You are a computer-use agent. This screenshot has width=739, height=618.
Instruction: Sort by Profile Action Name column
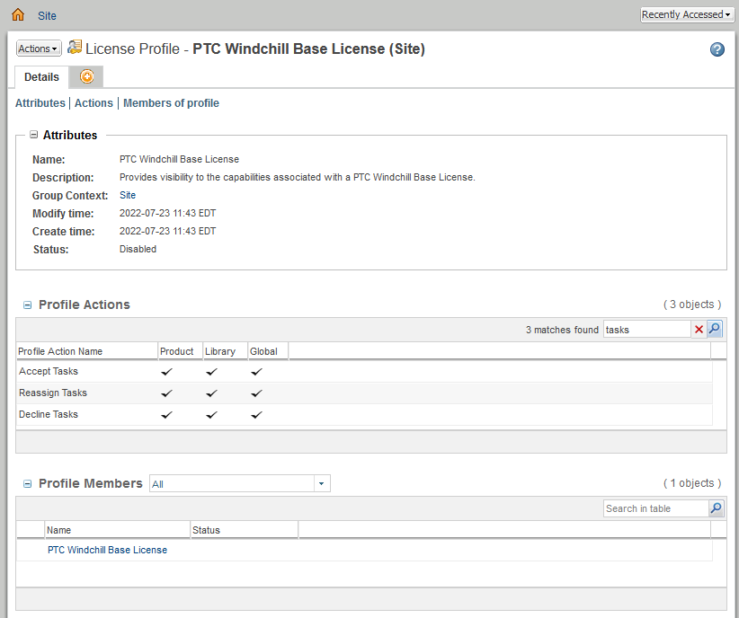pyautogui.click(x=86, y=351)
